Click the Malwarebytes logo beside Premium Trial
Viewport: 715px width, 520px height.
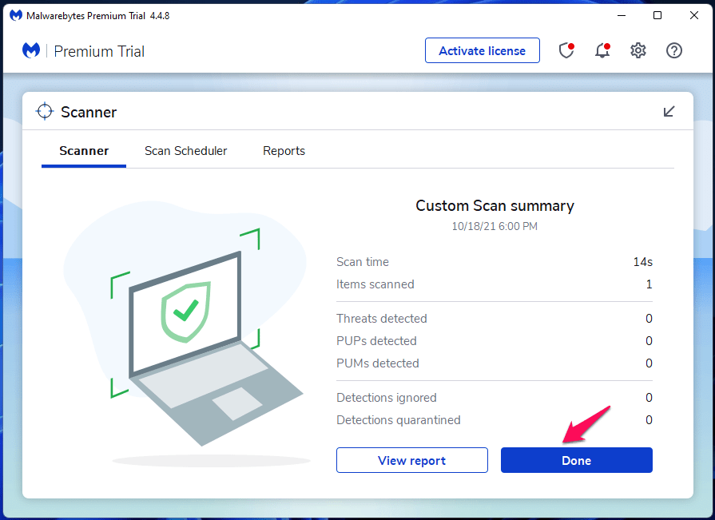tap(31, 50)
